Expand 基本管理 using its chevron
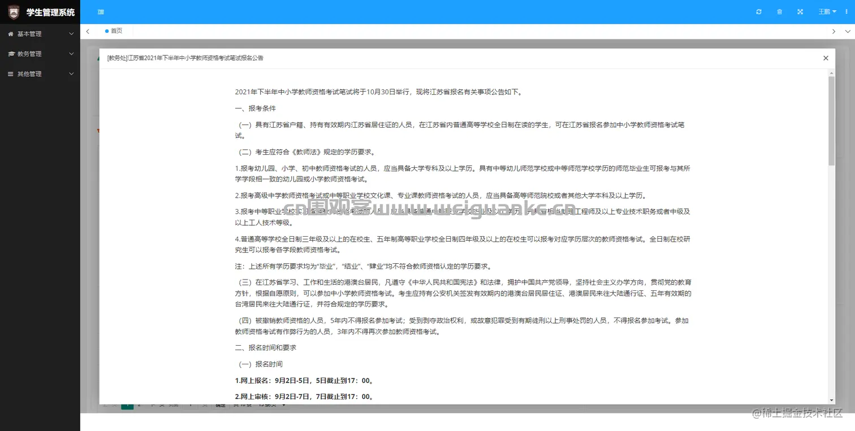Viewport: 855px width, 431px height. point(71,34)
